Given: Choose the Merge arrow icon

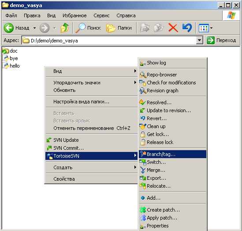Looking at the screenshot, I should 143,170.
